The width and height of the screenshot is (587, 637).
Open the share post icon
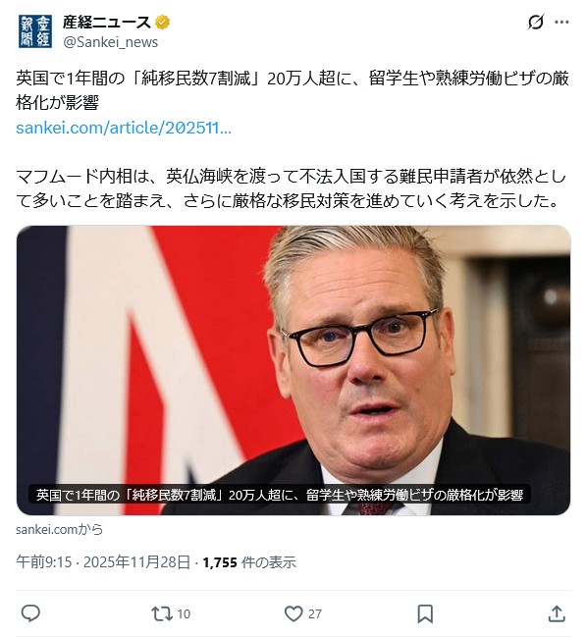pyautogui.click(x=557, y=613)
